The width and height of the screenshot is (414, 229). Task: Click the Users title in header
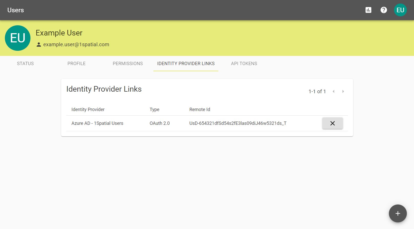pos(16,10)
